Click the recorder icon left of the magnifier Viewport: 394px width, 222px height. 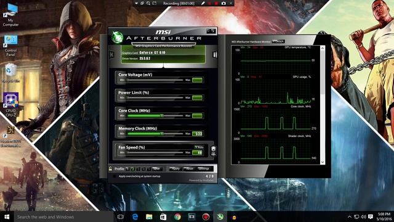(142, 3)
